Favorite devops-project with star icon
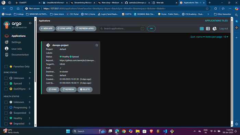 point(97,45)
